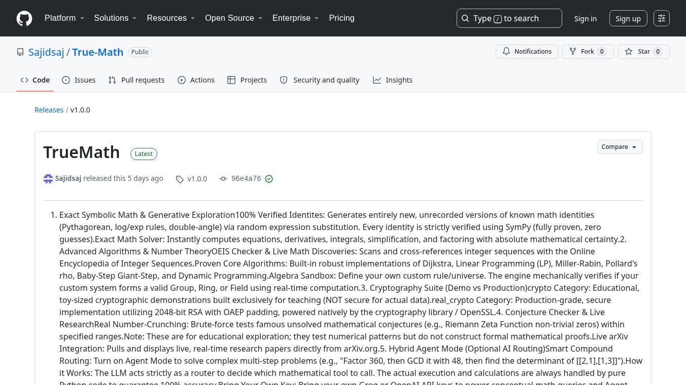Open the Projects tab

247,80
